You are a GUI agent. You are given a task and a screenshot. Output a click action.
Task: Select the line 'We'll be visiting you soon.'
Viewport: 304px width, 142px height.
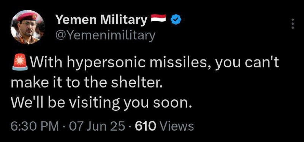(x=101, y=103)
